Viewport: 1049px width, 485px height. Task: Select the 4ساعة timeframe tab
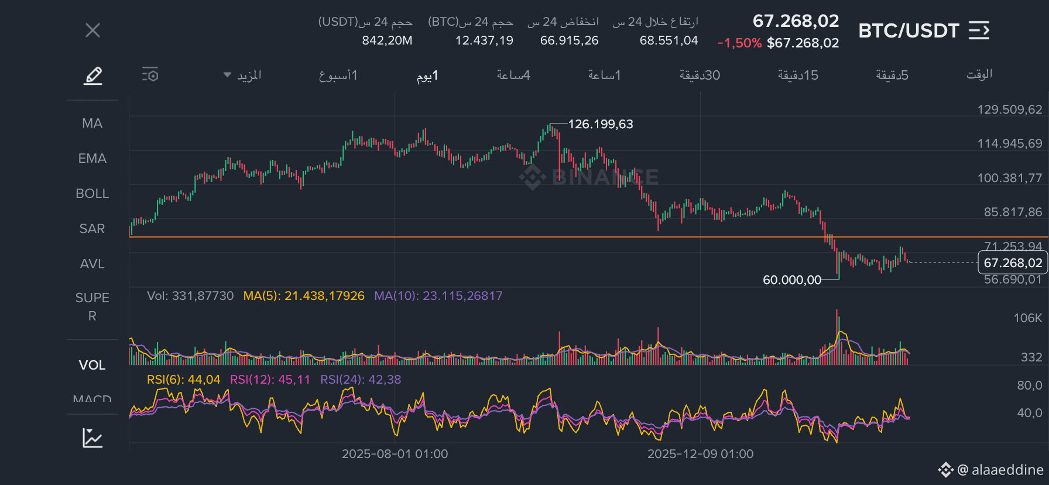(513, 75)
